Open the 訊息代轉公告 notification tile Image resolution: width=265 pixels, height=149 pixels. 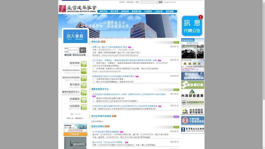coord(192,26)
